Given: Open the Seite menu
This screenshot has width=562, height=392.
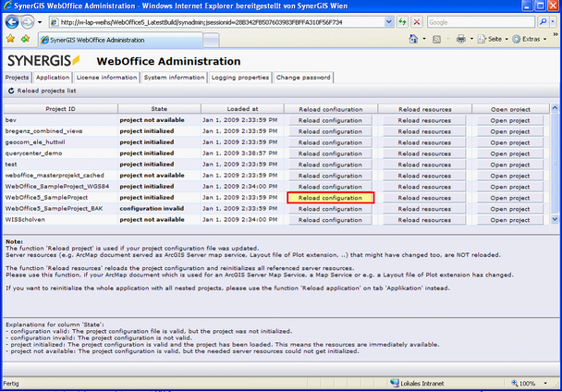Looking at the screenshot, I should pyautogui.click(x=493, y=39).
